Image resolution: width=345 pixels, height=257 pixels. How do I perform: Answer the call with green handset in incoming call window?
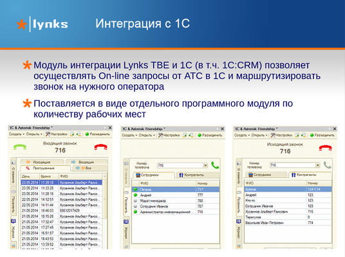coord(20,147)
